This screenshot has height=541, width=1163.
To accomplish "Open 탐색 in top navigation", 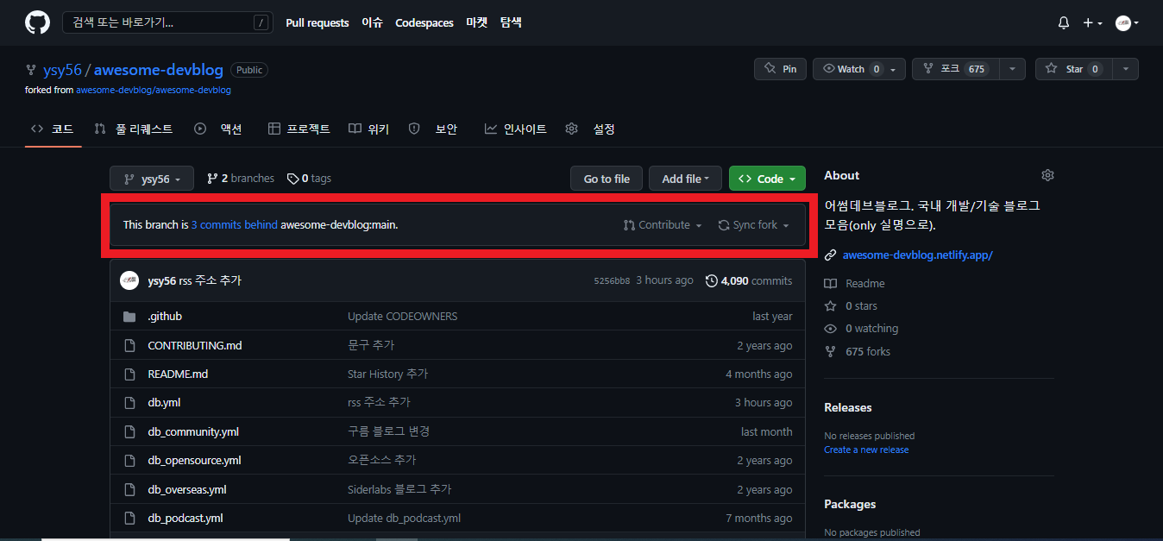I will (x=511, y=23).
